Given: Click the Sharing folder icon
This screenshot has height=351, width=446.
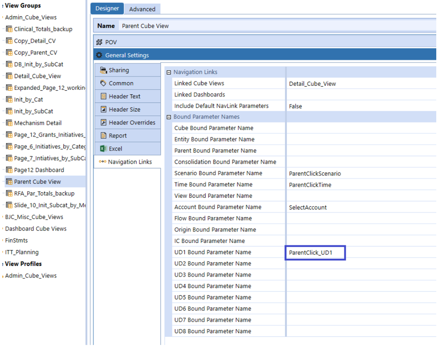Looking at the screenshot, I should [x=104, y=70].
